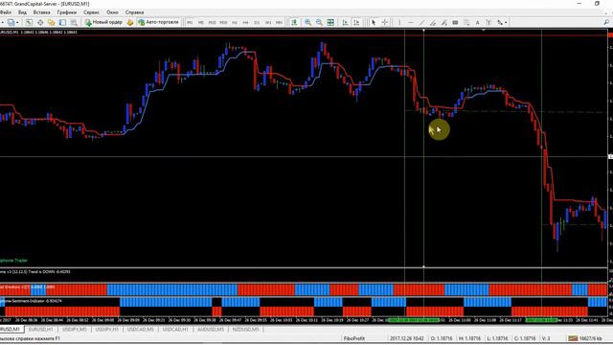Choose the Vertical Line drawing tool

(399, 23)
